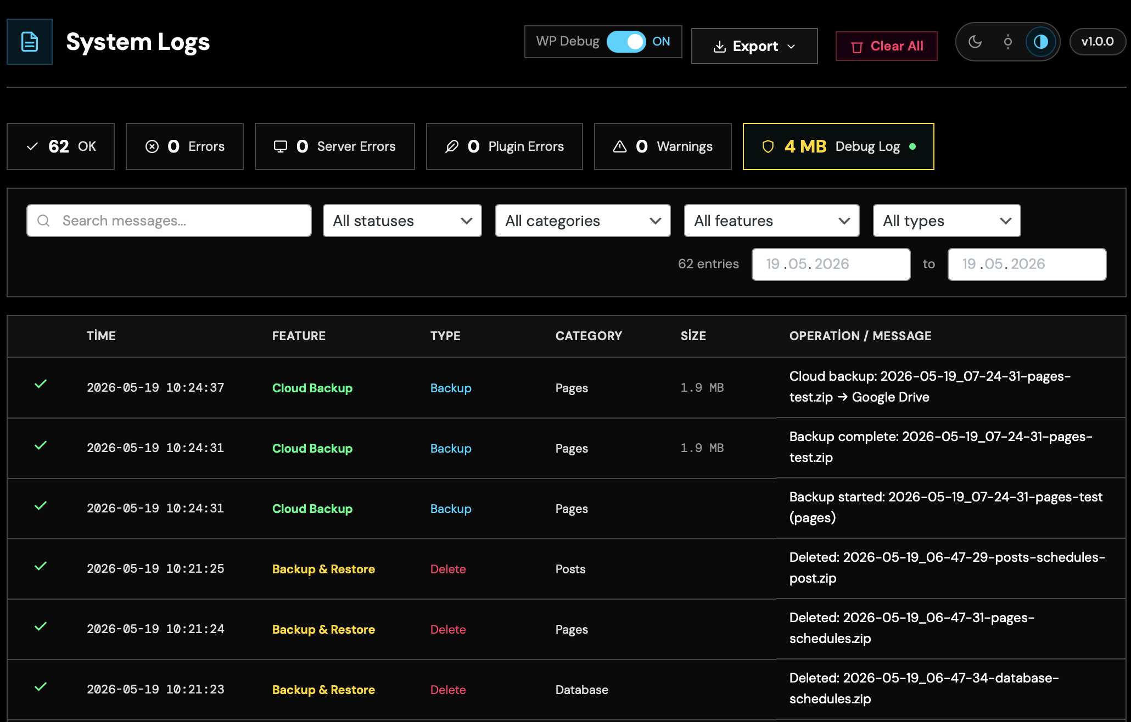
Task: Filter by 0 Warnings card
Action: point(663,146)
